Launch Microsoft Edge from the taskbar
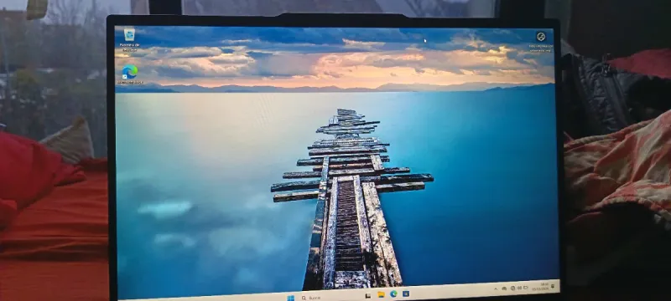The image size is (671, 301). pyautogui.click(x=393, y=293)
